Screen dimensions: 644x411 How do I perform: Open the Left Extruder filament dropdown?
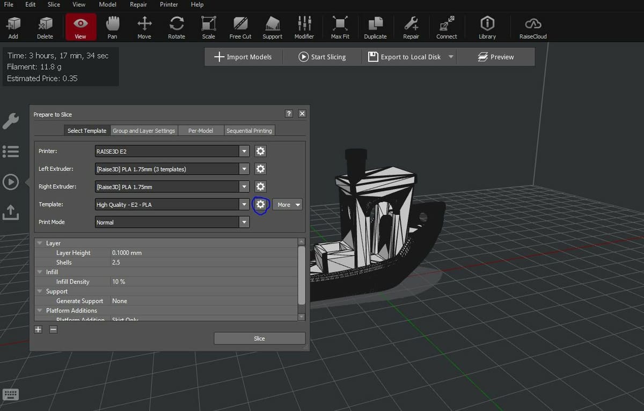(172, 169)
